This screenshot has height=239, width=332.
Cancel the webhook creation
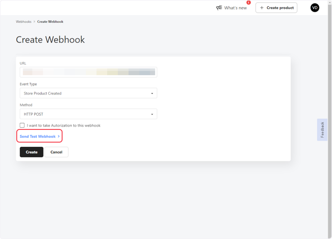click(x=56, y=152)
